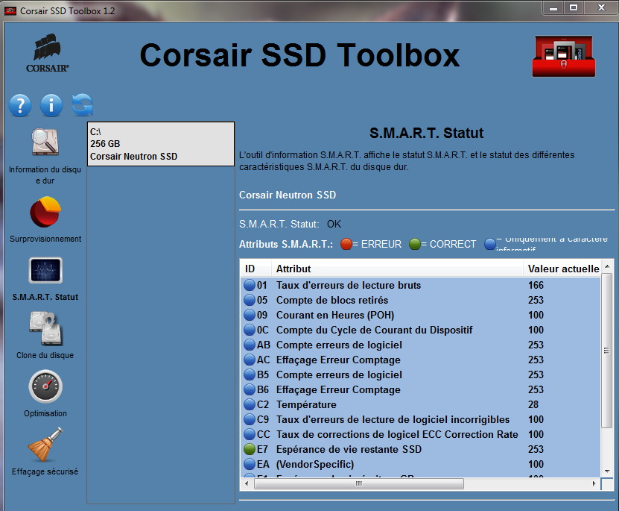Select the S.M.A.R.T. Statut monitor icon

tap(45, 271)
